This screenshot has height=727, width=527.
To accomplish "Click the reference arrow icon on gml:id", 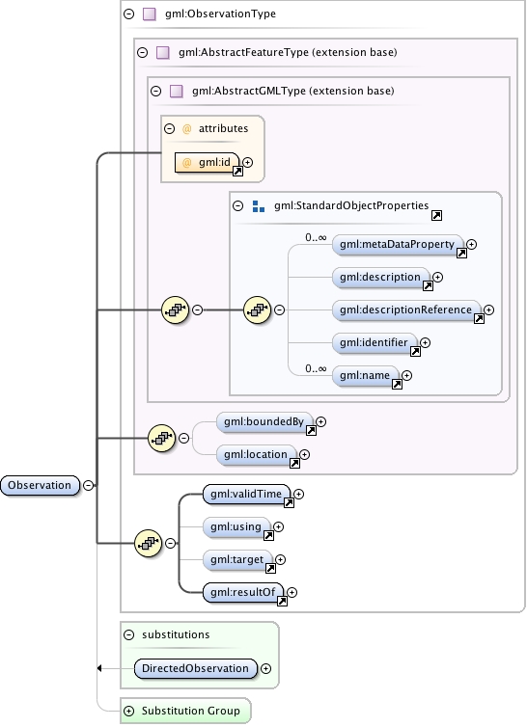I will click(237, 171).
